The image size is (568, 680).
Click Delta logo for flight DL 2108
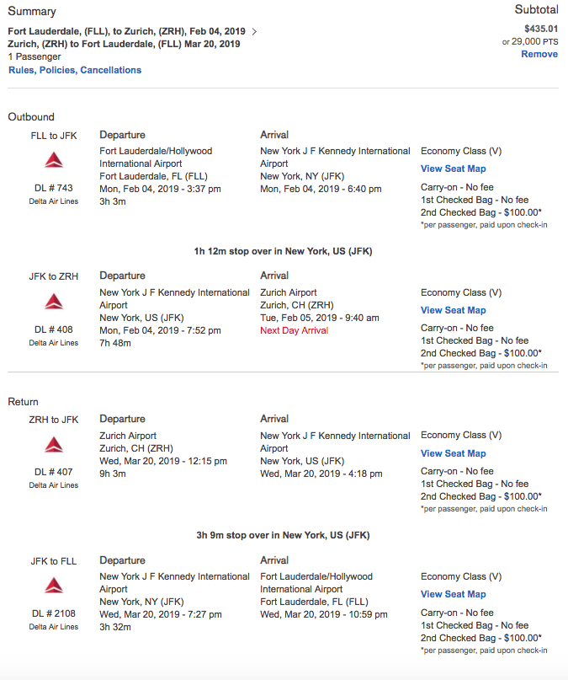[x=54, y=585]
